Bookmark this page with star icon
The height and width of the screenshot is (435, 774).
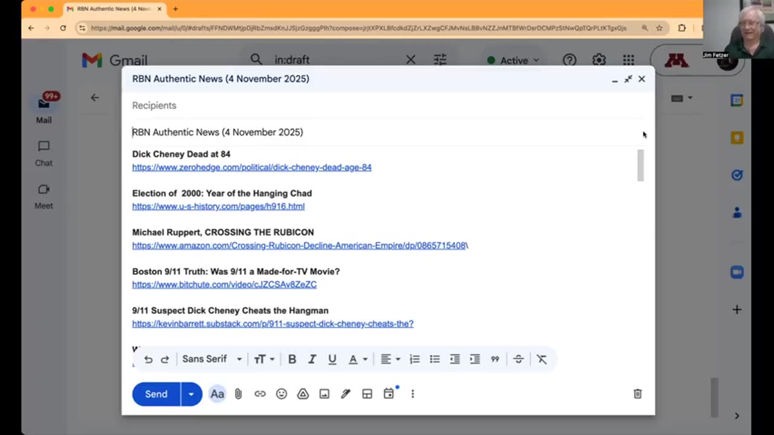(659, 28)
